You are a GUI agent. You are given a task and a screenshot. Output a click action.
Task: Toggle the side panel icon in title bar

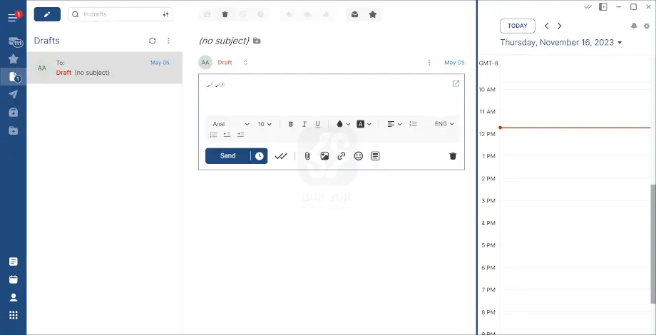(x=603, y=6)
